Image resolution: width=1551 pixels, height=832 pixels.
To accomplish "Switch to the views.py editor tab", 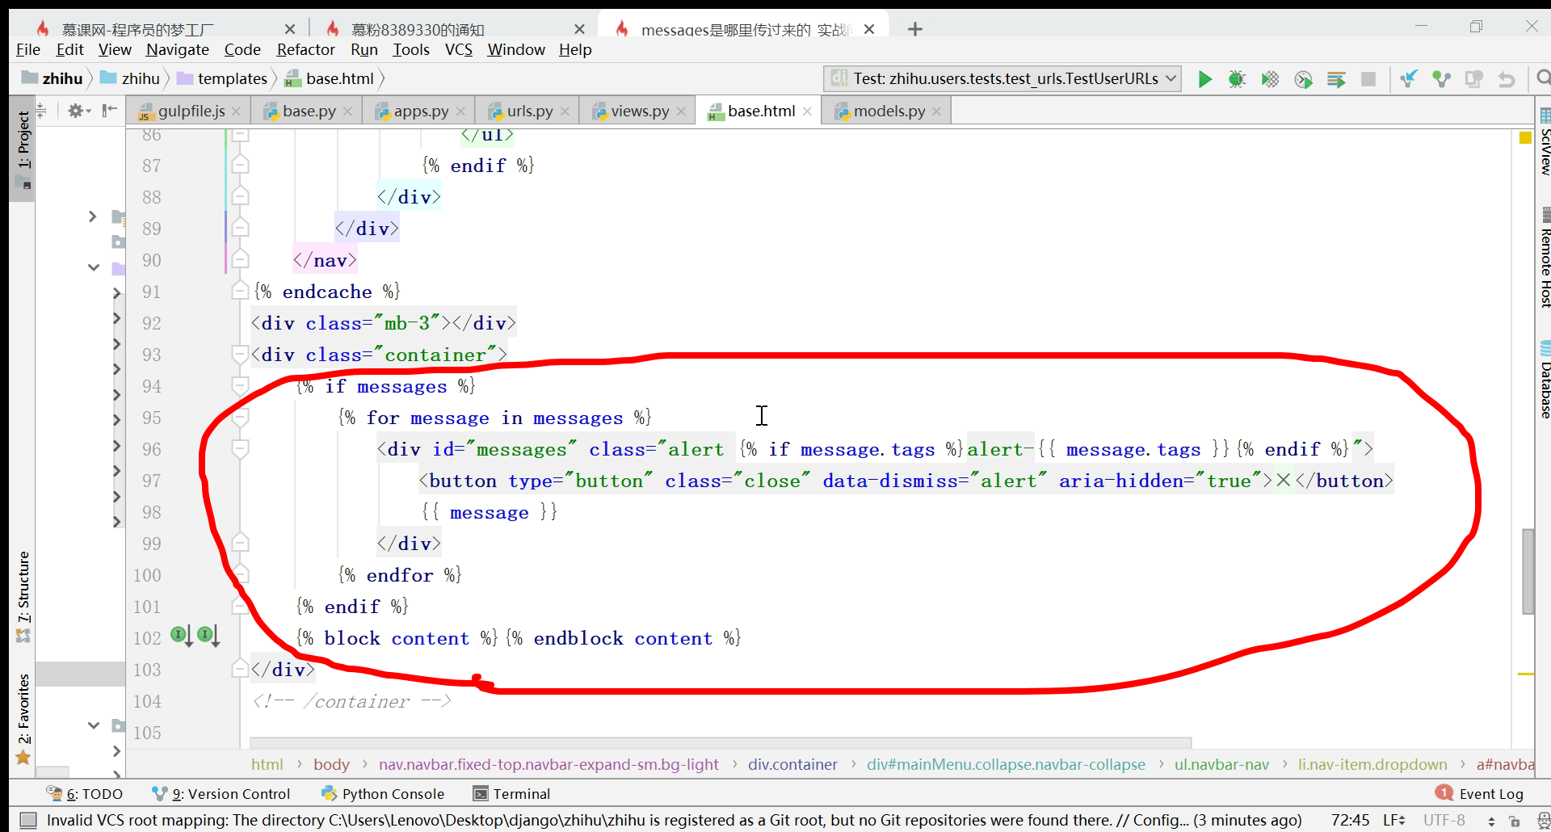I will click(639, 111).
